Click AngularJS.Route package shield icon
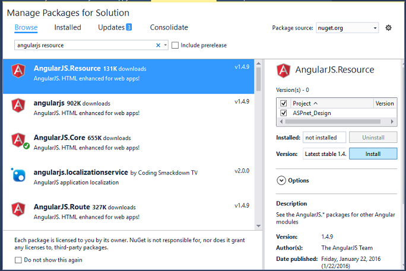This screenshot has height=271, width=406. pos(18,209)
